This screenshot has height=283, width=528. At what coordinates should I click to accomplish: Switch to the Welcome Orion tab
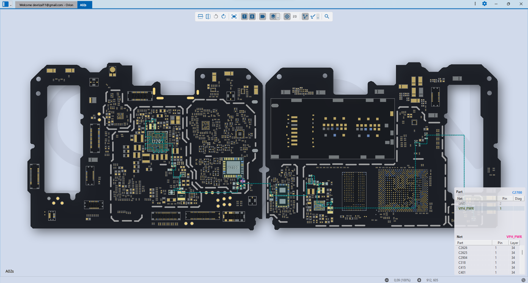tap(46, 5)
